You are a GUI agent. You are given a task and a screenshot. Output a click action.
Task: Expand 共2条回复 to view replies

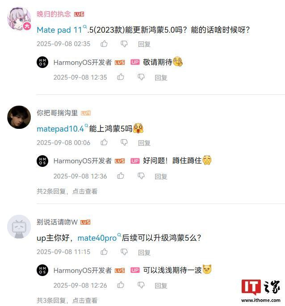point(67,191)
